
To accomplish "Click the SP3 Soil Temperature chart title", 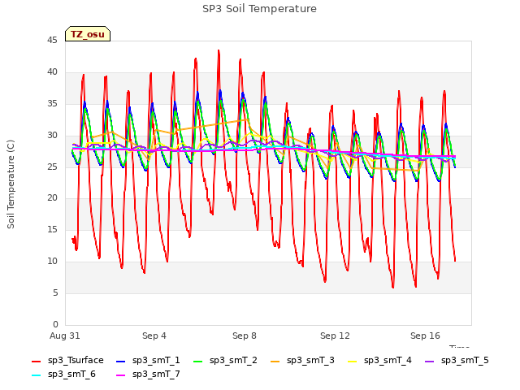I will (259, 9).
